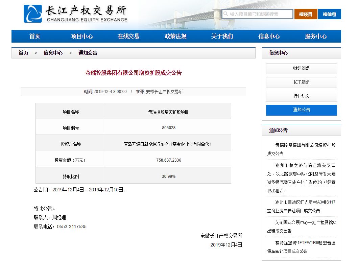Image resolution: width=358 pixels, height=261 pixels.
Task: Click the closing date 2019年12月4日
Action: pos(226,245)
